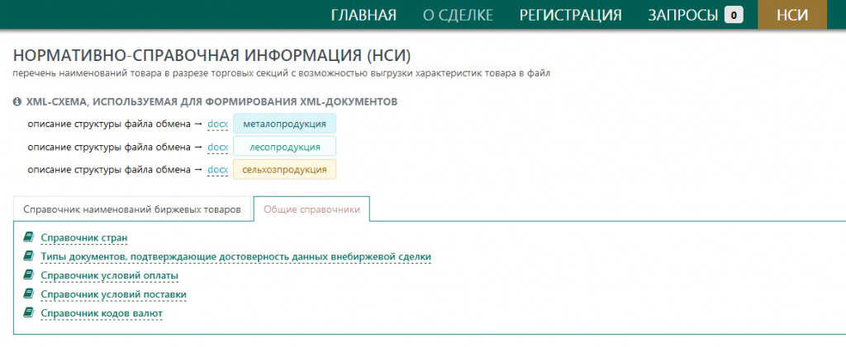Click book icon beside Справочник стран
The height and width of the screenshot is (347, 846).
click(29, 237)
